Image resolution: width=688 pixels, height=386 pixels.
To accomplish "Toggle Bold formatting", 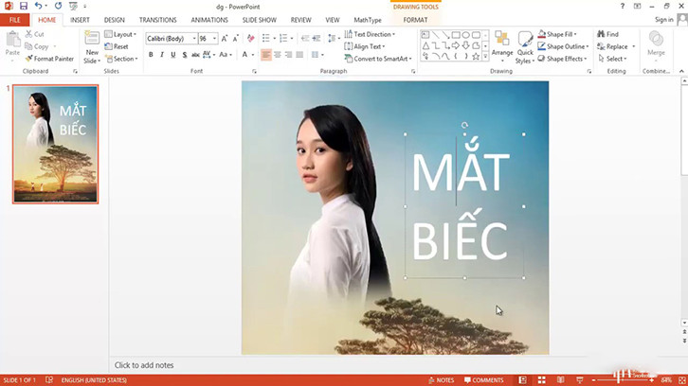I will click(151, 55).
